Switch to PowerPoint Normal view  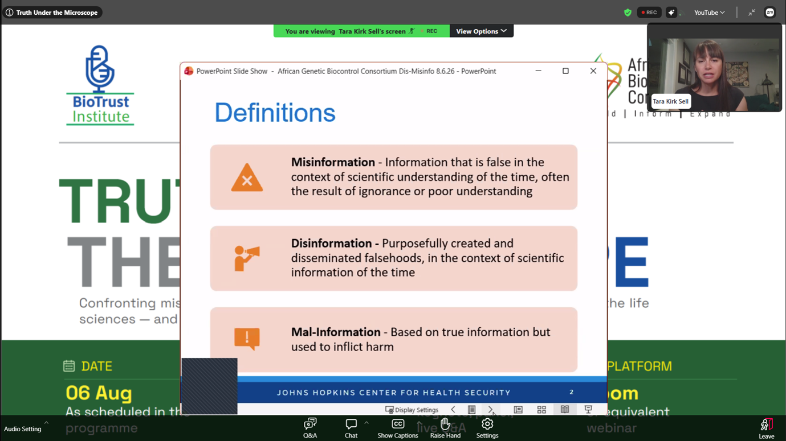pyautogui.click(x=518, y=410)
